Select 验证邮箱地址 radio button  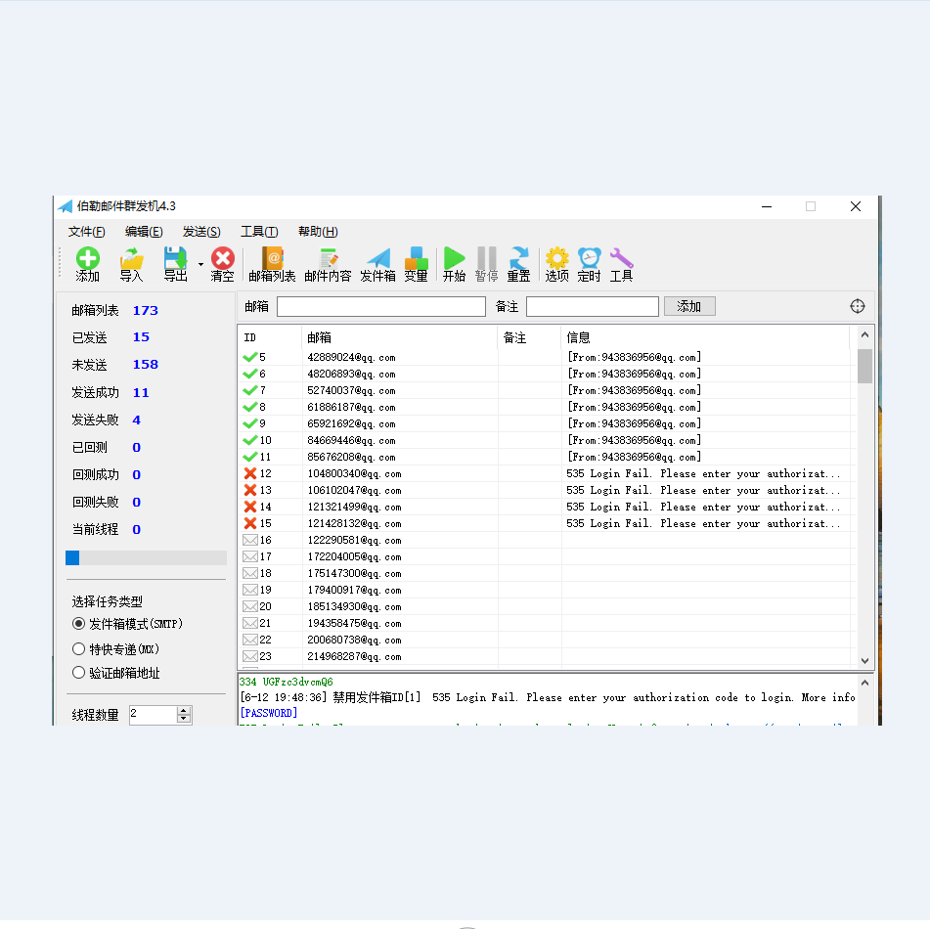[79, 673]
